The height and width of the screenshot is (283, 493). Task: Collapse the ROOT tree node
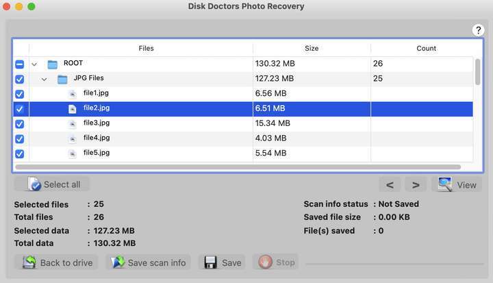point(34,64)
